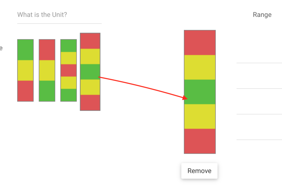Pick the green middle band of large scale
This screenshot has height=192, width=282.
pos(200,92)
